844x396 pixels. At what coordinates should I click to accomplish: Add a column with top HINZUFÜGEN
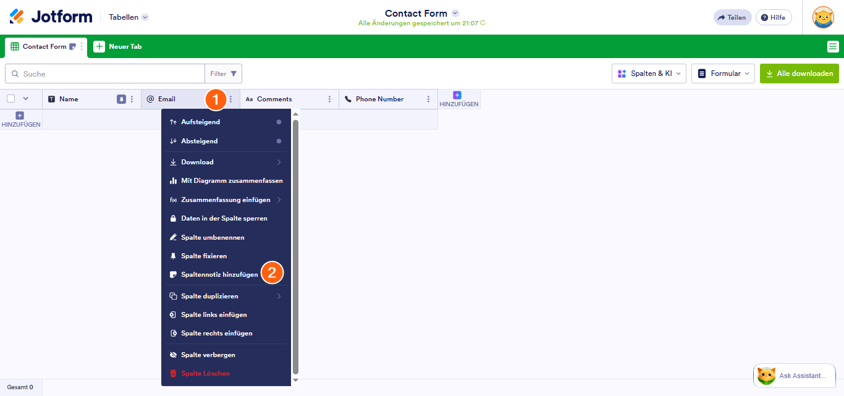[459, 99]
